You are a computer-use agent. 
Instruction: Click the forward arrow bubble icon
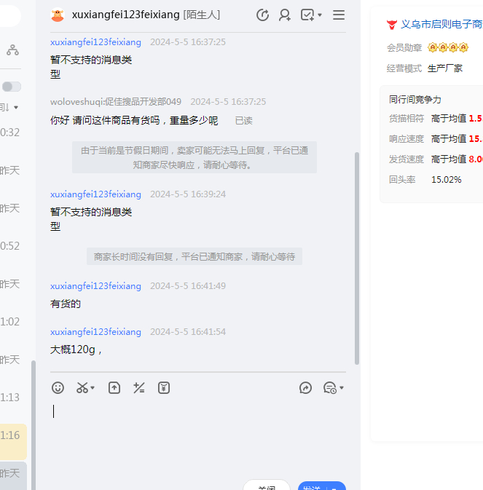point(305,388)
